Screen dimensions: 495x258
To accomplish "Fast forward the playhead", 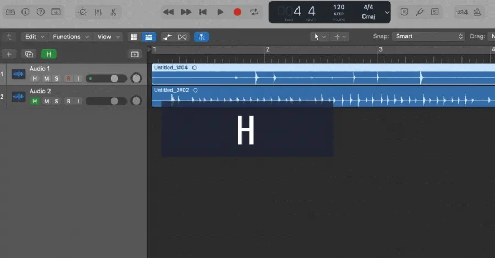I will pyautogui.click(x=186, y=12).
